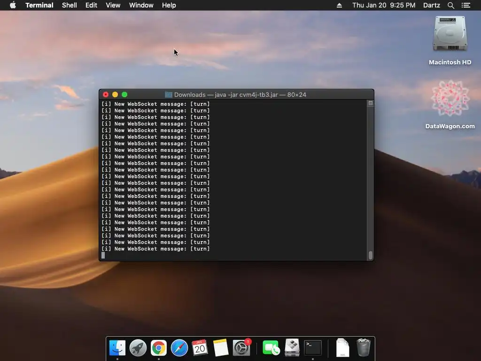The height and width of the screenshot is (361, 481).
Task: Open the Help menu
Action: 169,5
